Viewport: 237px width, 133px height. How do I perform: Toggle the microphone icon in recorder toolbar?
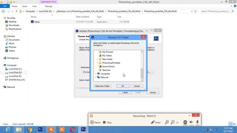pos(197,122)
